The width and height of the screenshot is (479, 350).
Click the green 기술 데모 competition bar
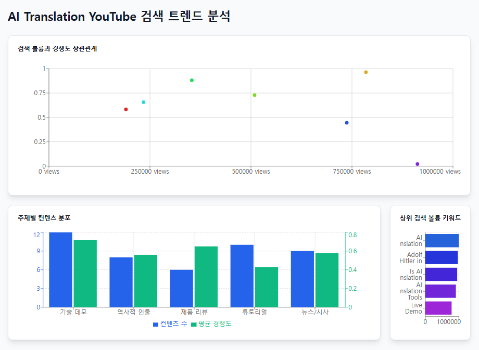(85, 274)
